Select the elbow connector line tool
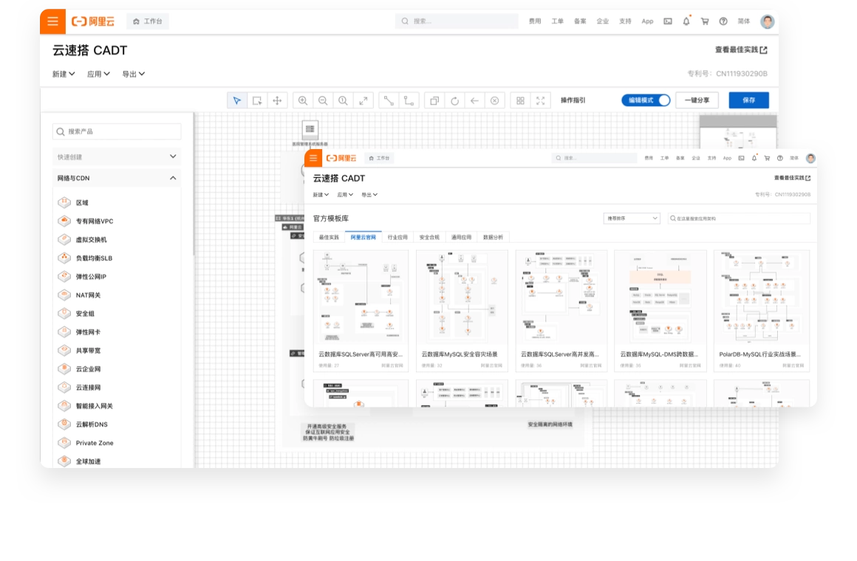Image resolution: width=857 pixels, height=561 pixels. 409,100
